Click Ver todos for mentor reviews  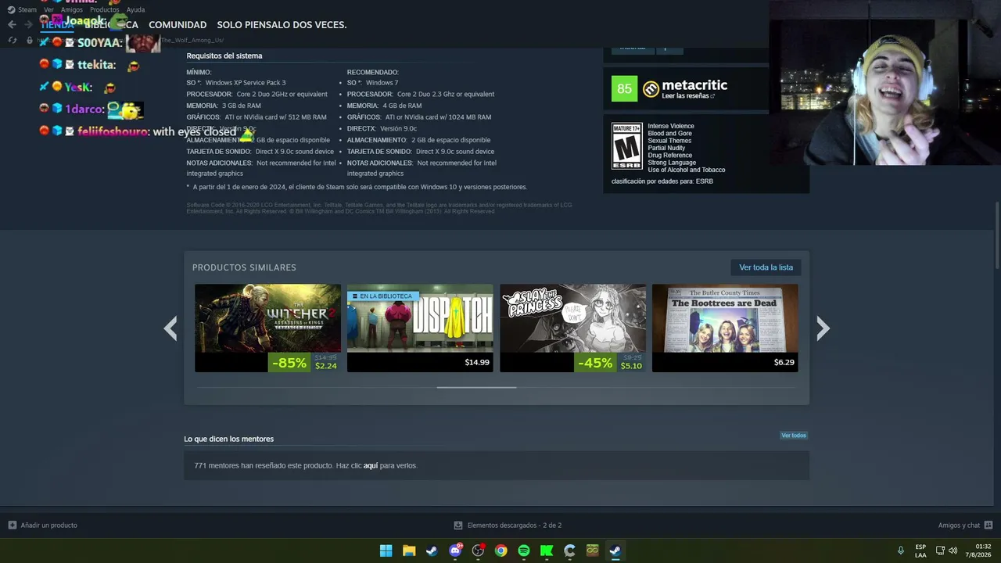click(793, 436)
